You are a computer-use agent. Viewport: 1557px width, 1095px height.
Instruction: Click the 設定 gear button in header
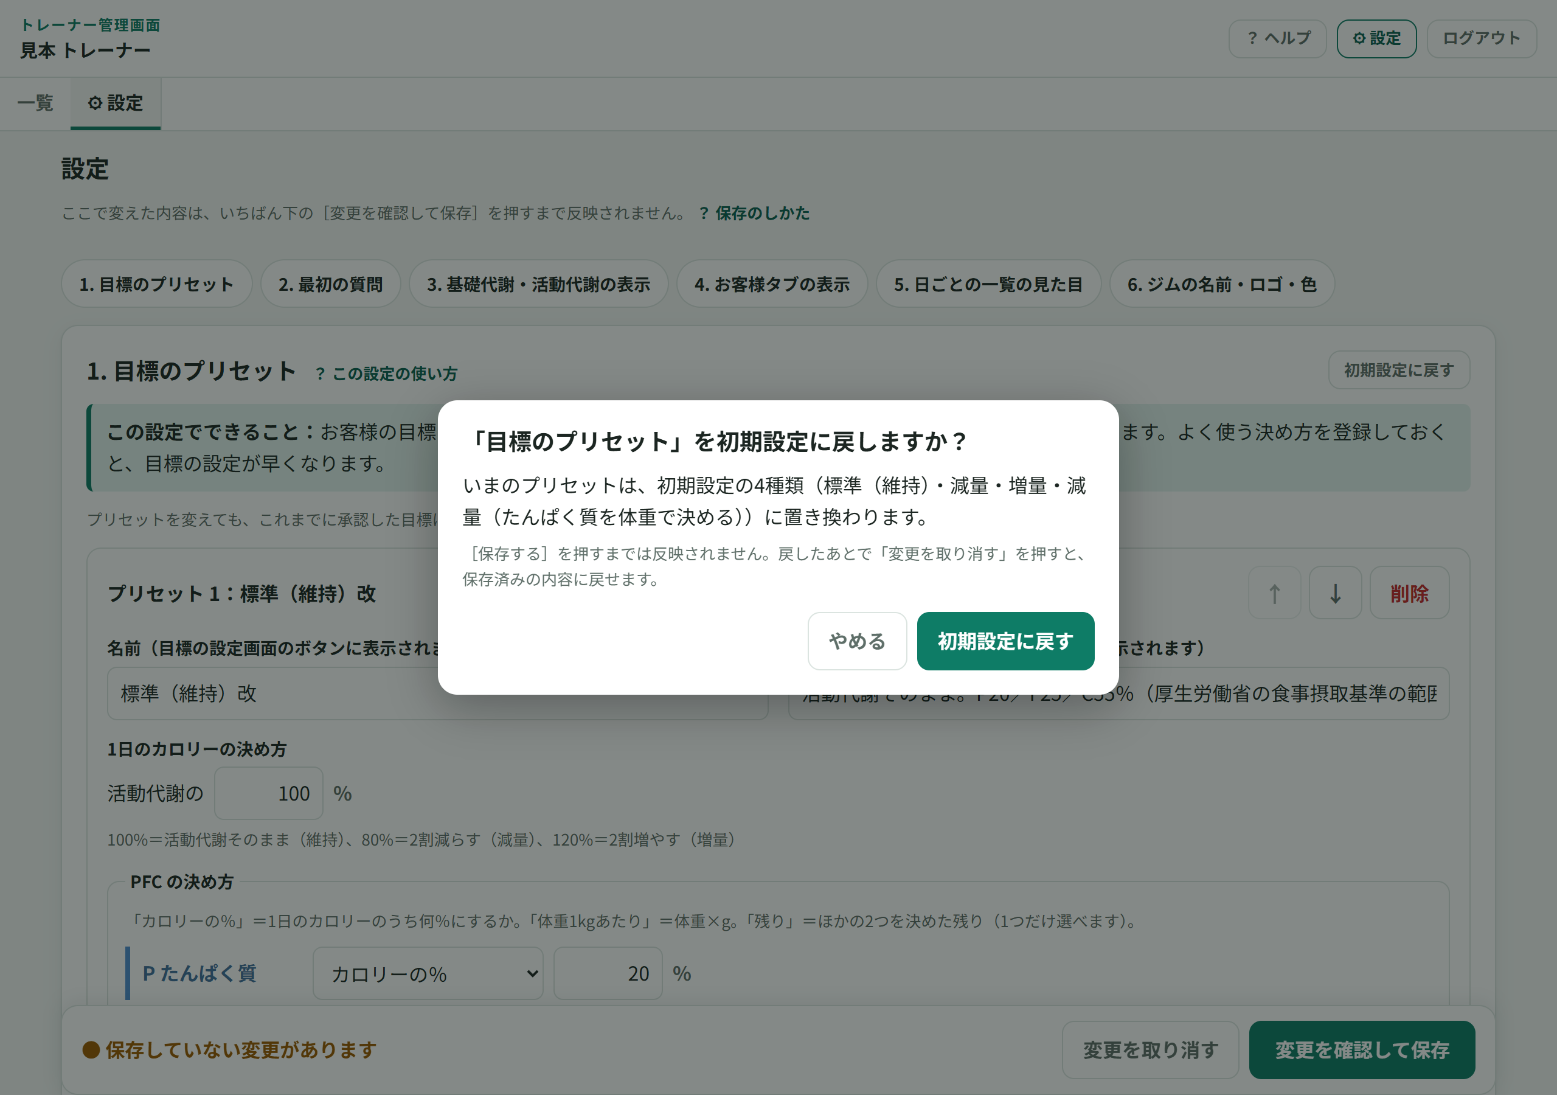(1376, 39)
